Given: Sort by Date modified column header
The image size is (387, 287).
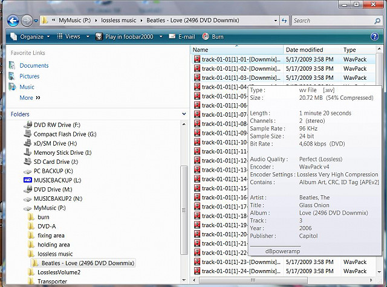Looking at the screenshot, I should (312, 50).
